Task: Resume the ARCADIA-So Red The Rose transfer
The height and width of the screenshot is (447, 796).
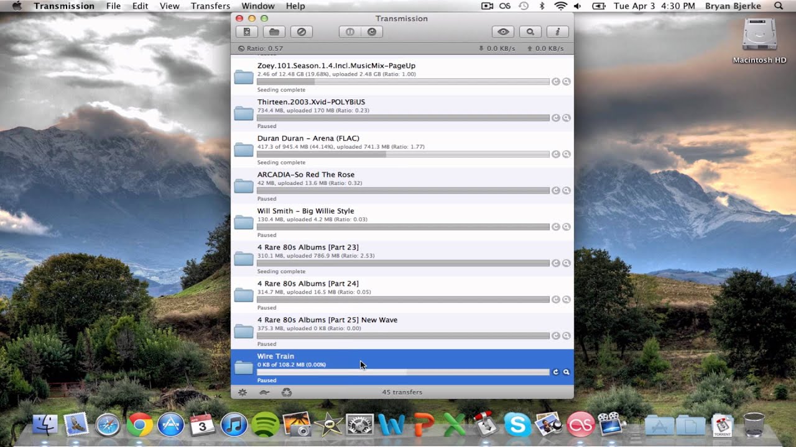Action: click(556, 191)
